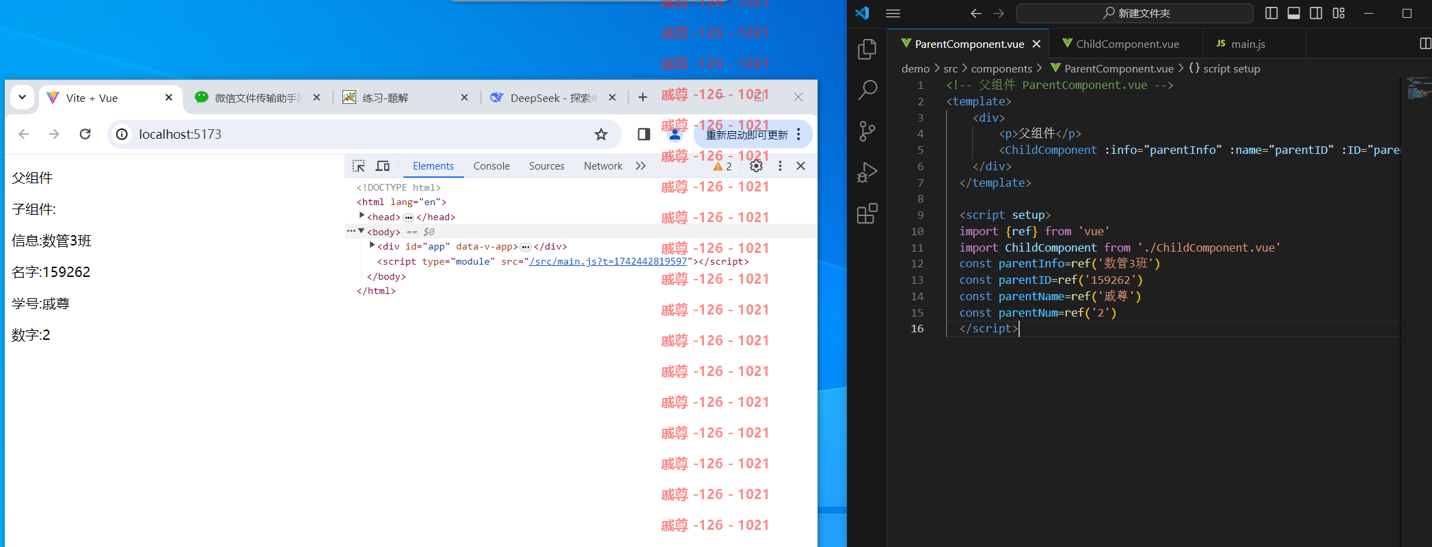
Task: Click 'src' breadcrumb segment
Action: point(950,68)
